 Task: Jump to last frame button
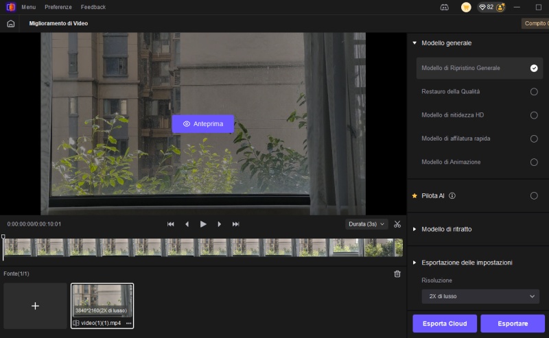pos(235,224)
